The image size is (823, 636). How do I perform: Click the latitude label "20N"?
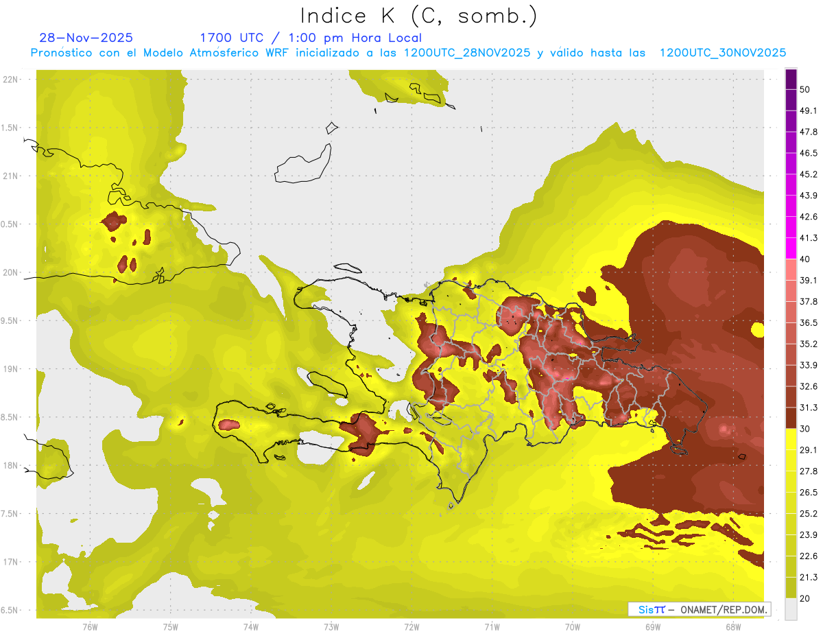[x=11, y=272]
